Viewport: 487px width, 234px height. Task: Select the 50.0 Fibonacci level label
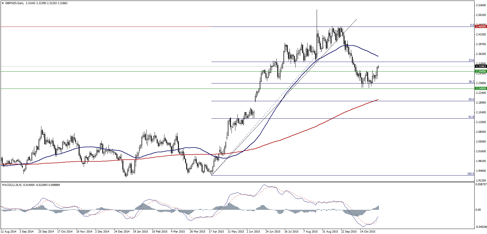click(471, 99)
